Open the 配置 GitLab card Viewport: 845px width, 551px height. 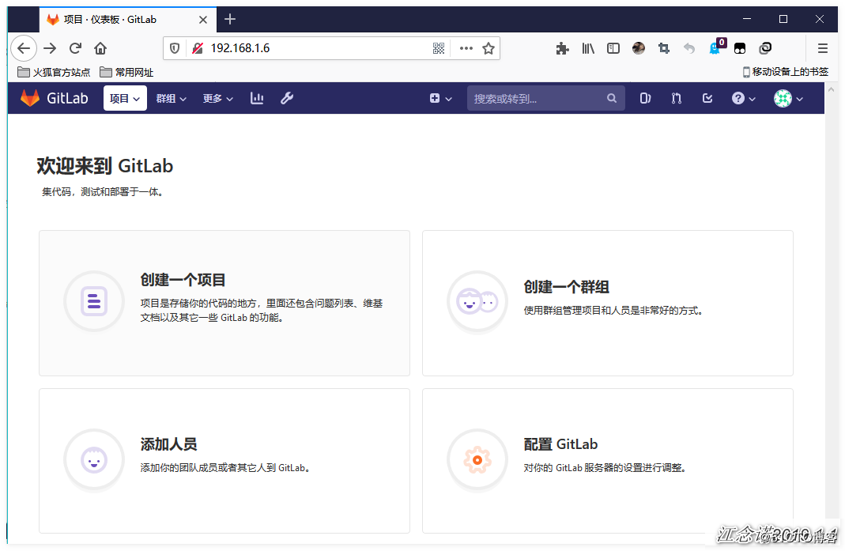pyautogui.click(x=607, y=461)
